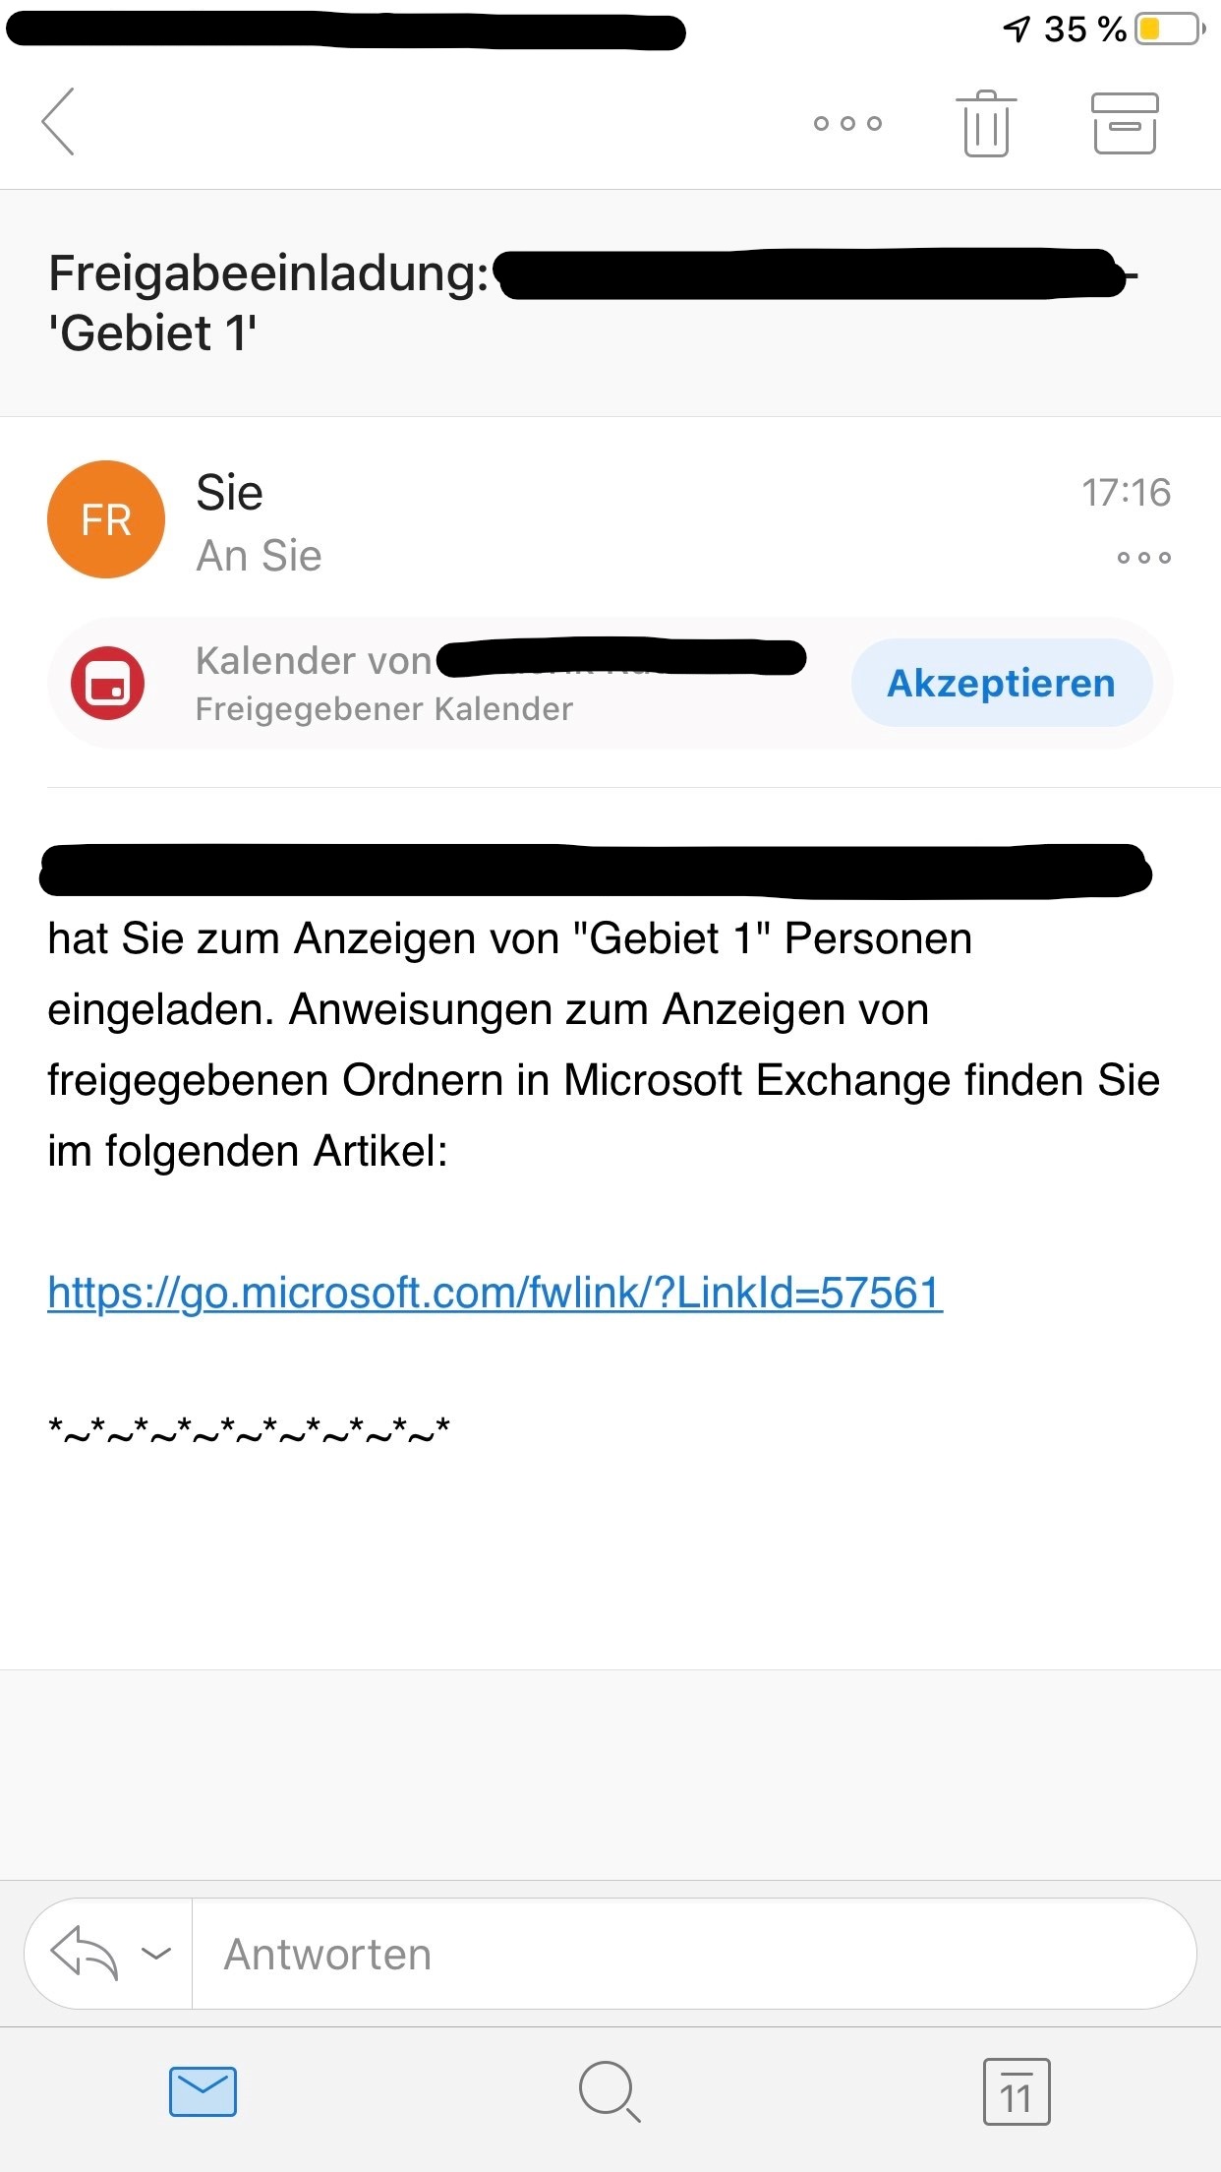This screenshot has height=2172, width=1221.
Task: Delete the email with trash icon
Action: click(986, 123)
